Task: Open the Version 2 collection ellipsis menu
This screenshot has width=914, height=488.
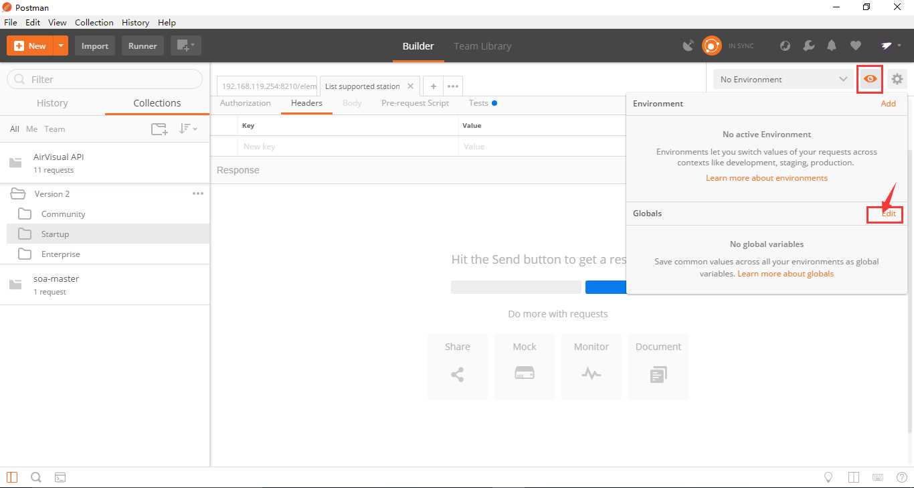Action: point(198,193)
